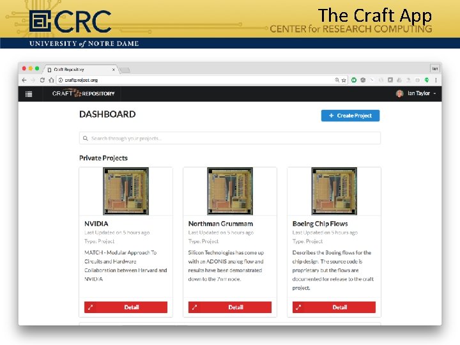Click the Private Projects heading
The height and width of the screenshot is (345, 460).
pyautogui.click(x=103, y=158)
